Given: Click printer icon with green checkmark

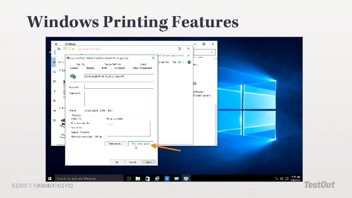Looking at the screenshot, I should tap(73, 76).
